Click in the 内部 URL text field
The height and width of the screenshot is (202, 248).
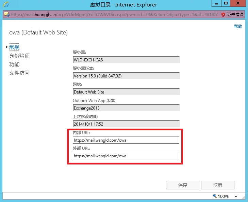[x=126, y=140]
